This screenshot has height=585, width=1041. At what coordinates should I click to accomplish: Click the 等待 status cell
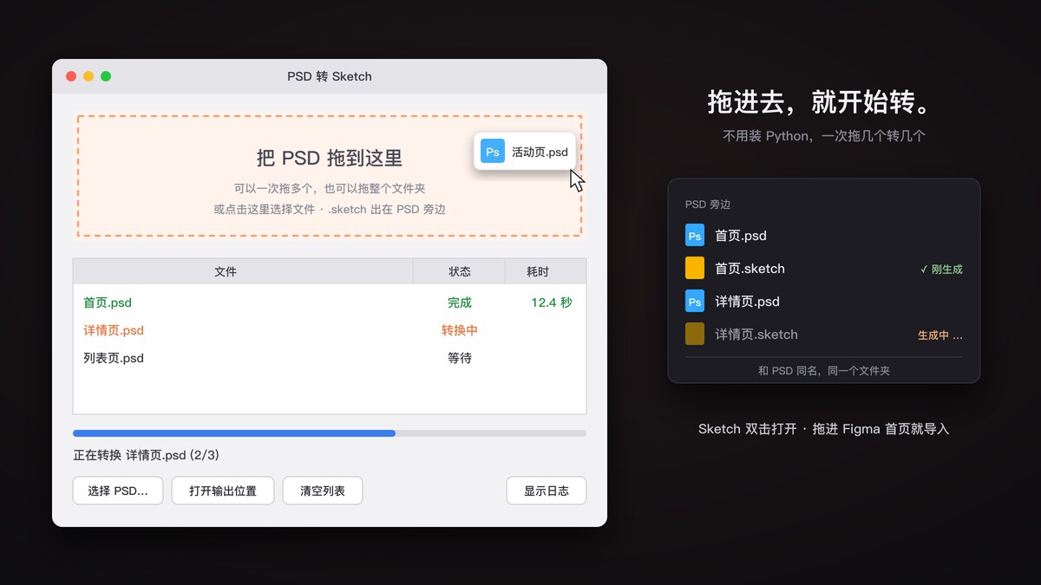click(x=460, y=358)
